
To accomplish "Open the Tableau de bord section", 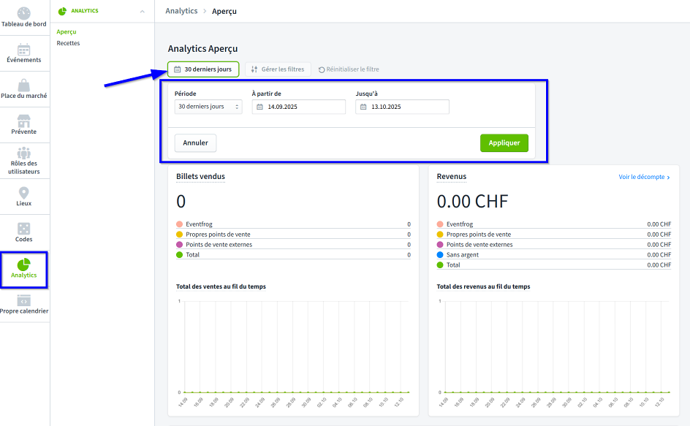I will (x=24, y=16).
